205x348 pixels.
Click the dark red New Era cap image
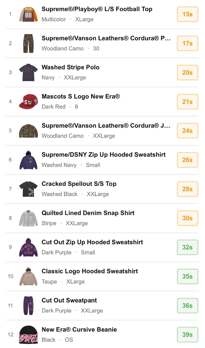click(x=28, y=102)
